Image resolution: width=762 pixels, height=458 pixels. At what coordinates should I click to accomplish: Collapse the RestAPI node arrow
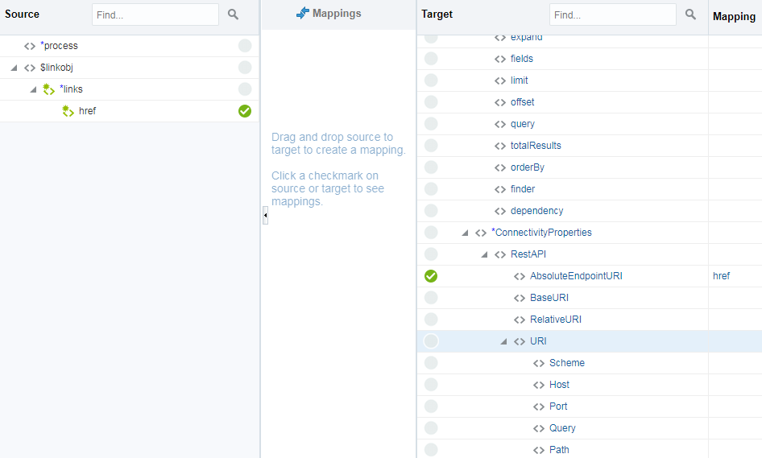pos(484,254)
